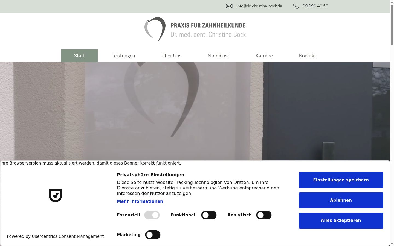Open the Notdienst menu item

point(218,56)
